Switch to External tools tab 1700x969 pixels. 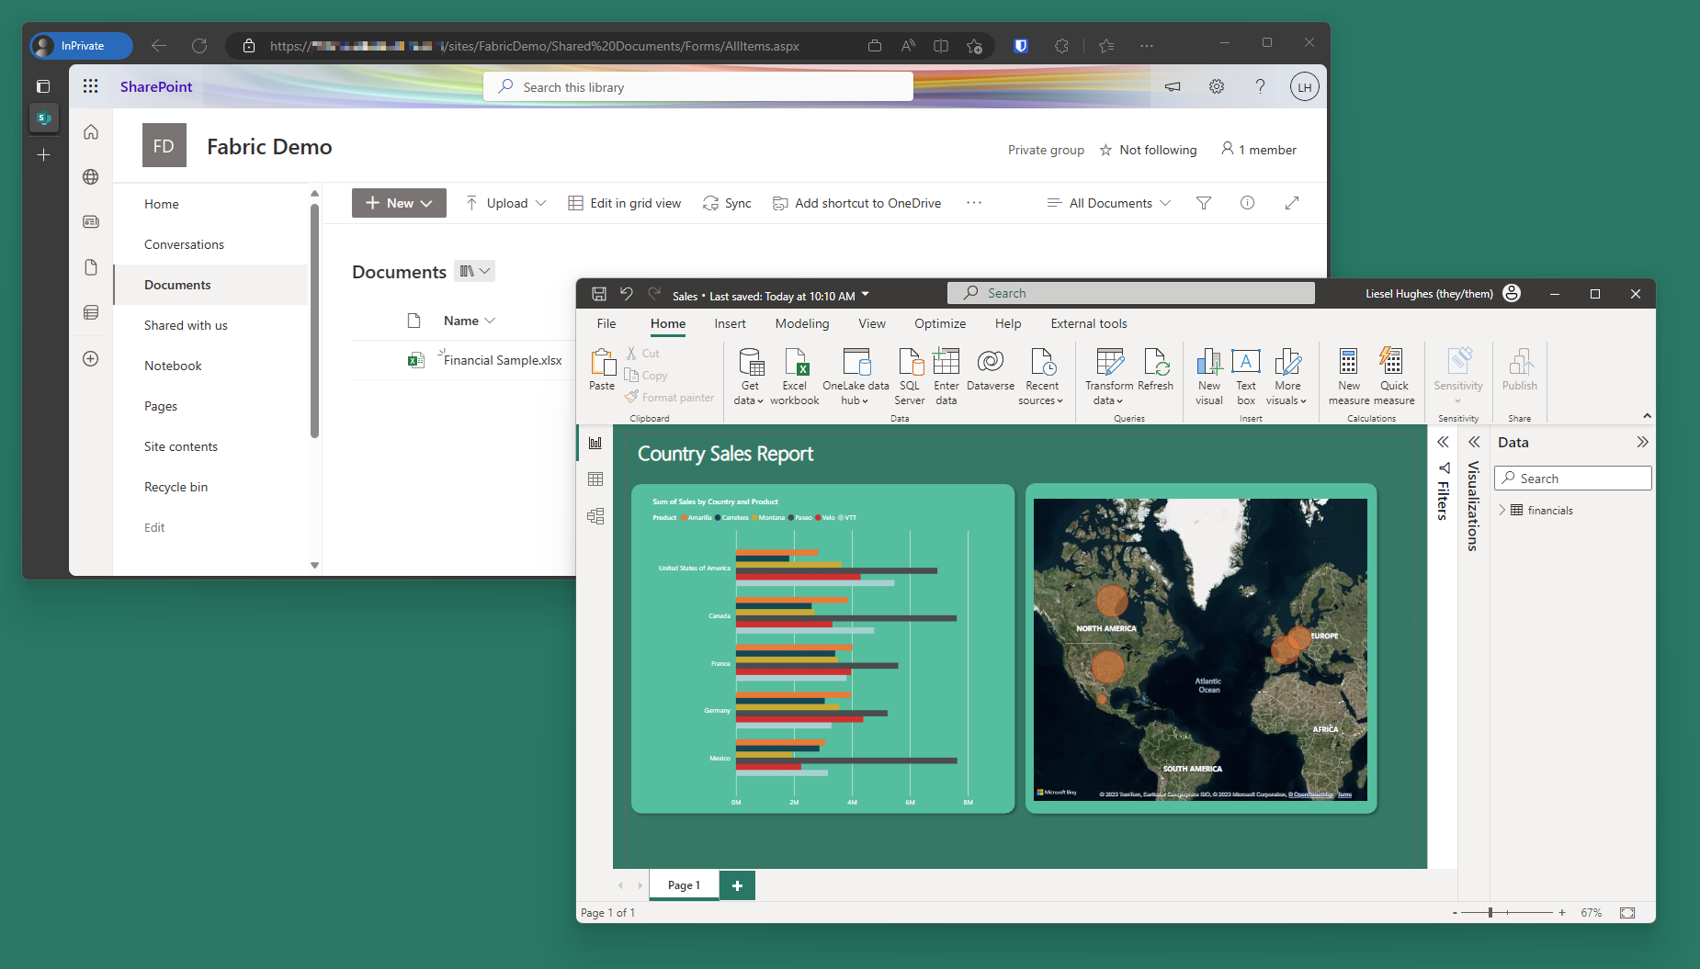coord(1089,323)
